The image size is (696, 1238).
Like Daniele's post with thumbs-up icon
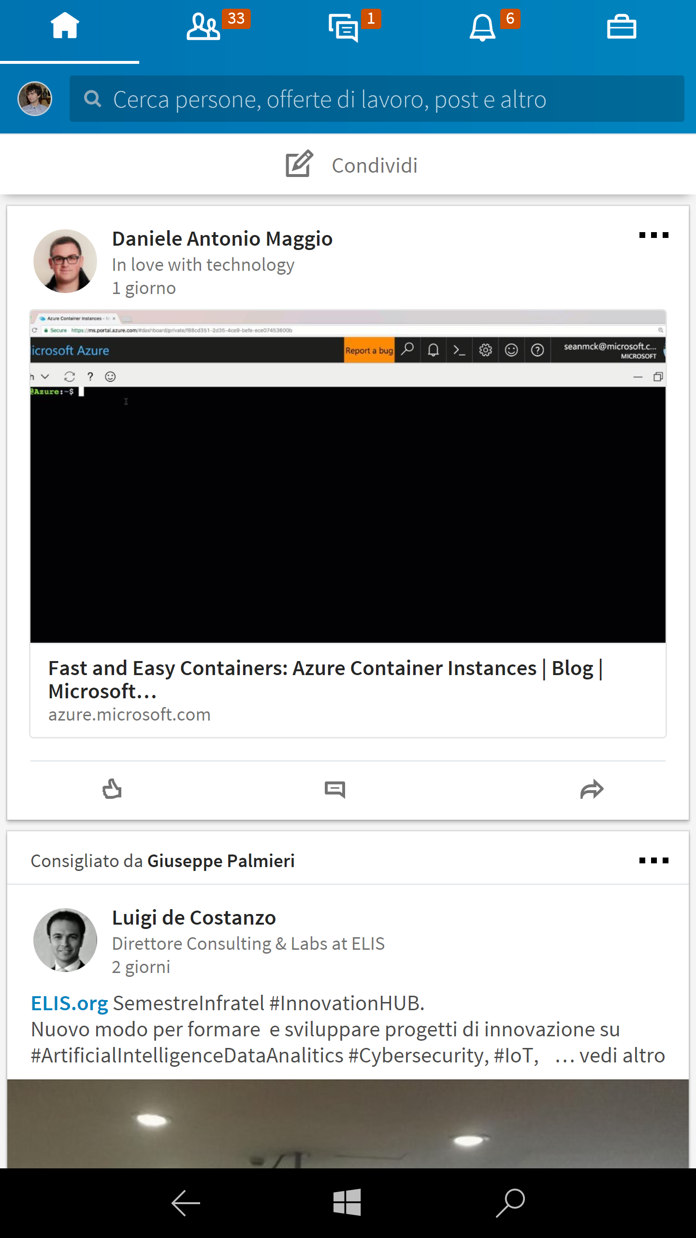[x=112, y=789]
